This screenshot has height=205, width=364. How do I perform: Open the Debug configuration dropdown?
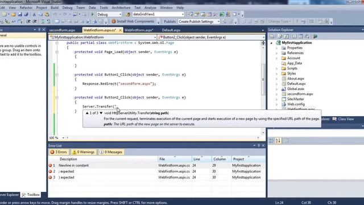[120, 14]
